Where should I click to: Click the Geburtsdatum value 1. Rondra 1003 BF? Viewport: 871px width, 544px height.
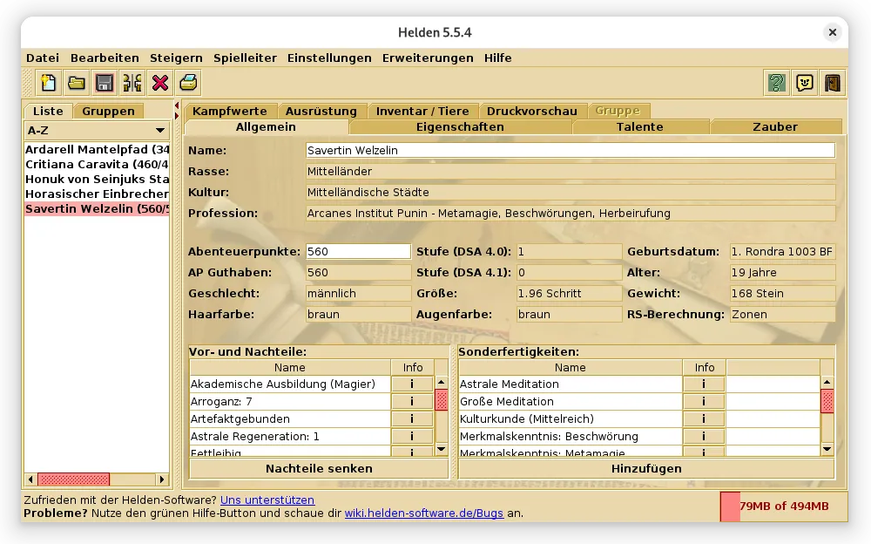tap(782, 251)
